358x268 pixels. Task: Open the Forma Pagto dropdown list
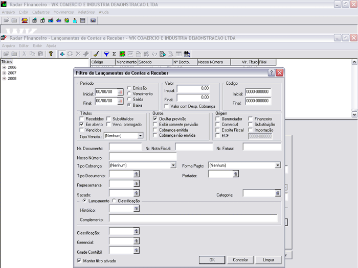pos(278,165)
